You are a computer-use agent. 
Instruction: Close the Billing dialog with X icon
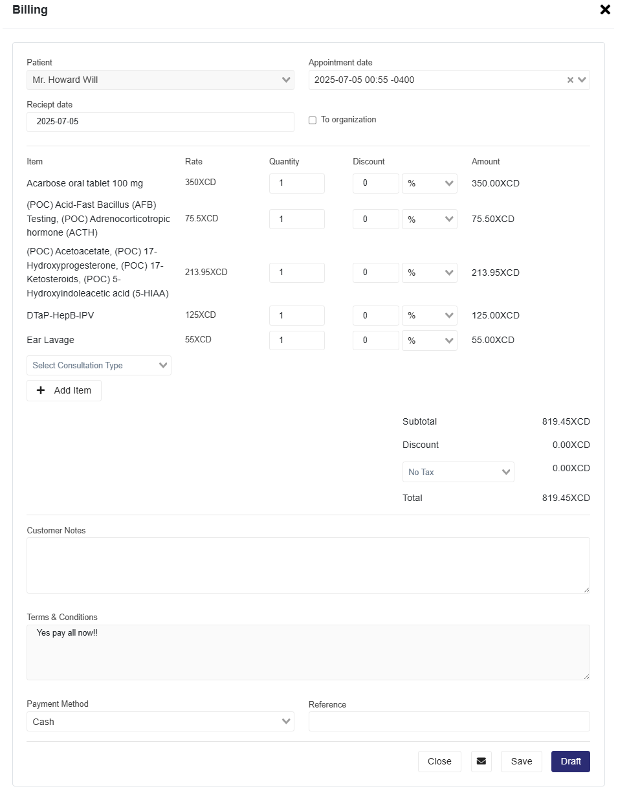point(605,10)
